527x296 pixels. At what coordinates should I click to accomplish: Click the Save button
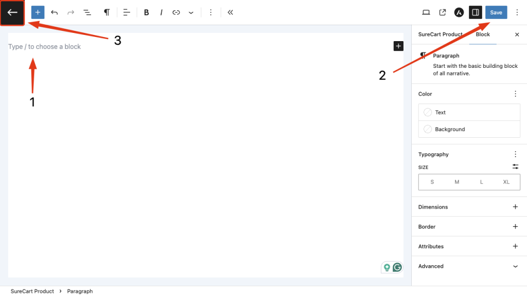tap(496, 12)
